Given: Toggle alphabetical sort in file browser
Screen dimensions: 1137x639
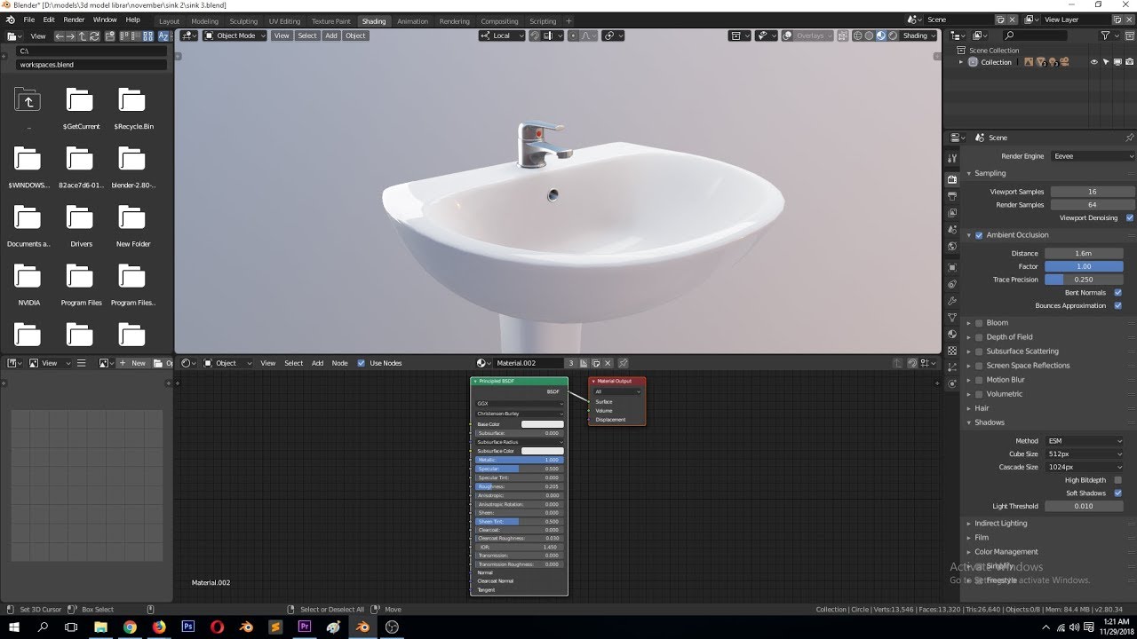Looking at the screenshot, I should (163, 36).
